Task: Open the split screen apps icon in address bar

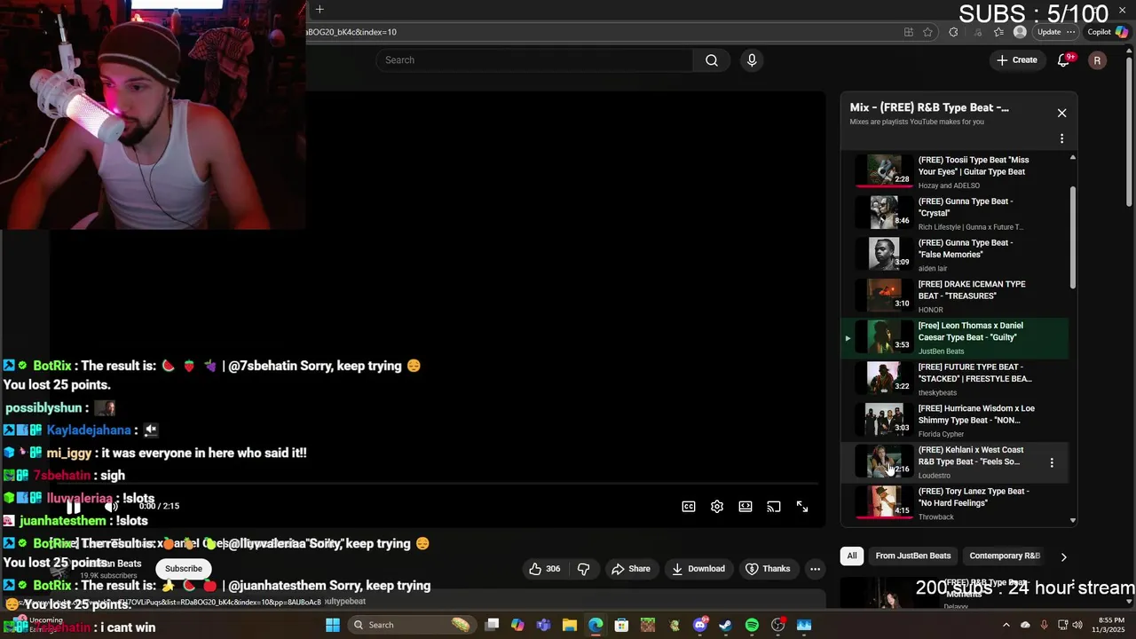Action: [x=909, y=32]
